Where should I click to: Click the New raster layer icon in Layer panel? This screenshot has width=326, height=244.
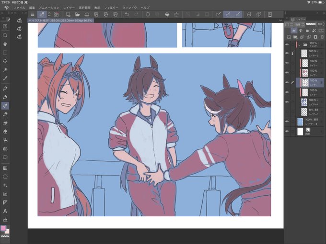click(x=289, y=37)
